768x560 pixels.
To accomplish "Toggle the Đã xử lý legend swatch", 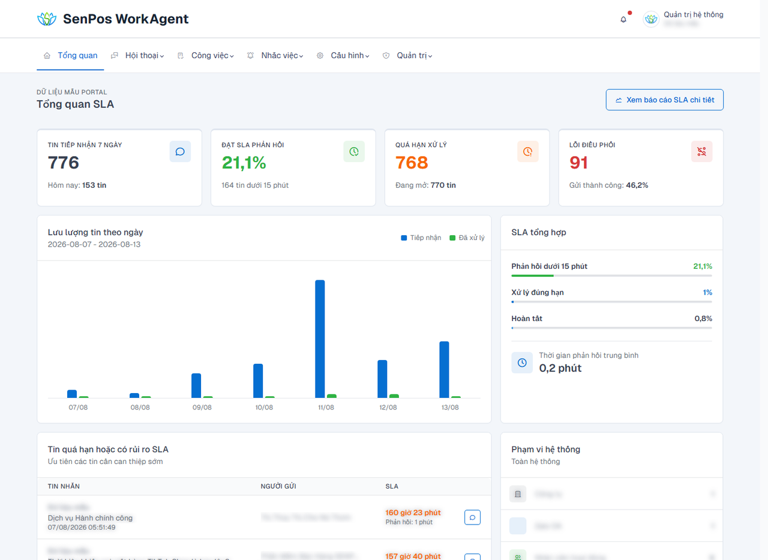I will tap(452, 238).
